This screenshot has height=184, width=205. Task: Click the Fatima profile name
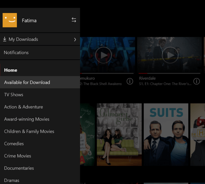pyautogui.click(x=29, y=21)
